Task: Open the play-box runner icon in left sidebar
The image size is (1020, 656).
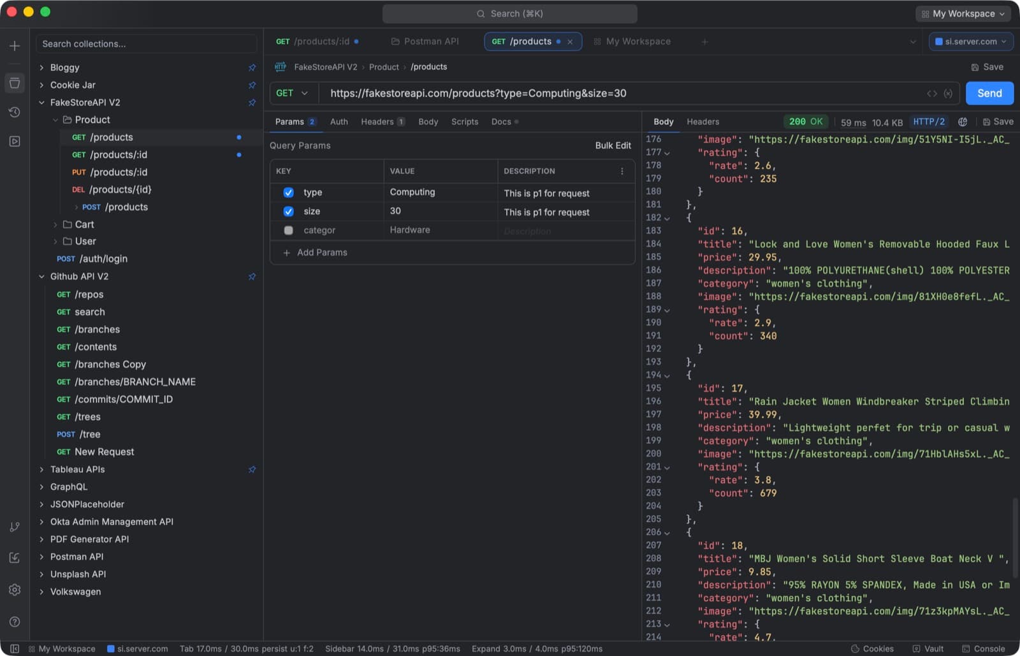Action: point(15,142)
